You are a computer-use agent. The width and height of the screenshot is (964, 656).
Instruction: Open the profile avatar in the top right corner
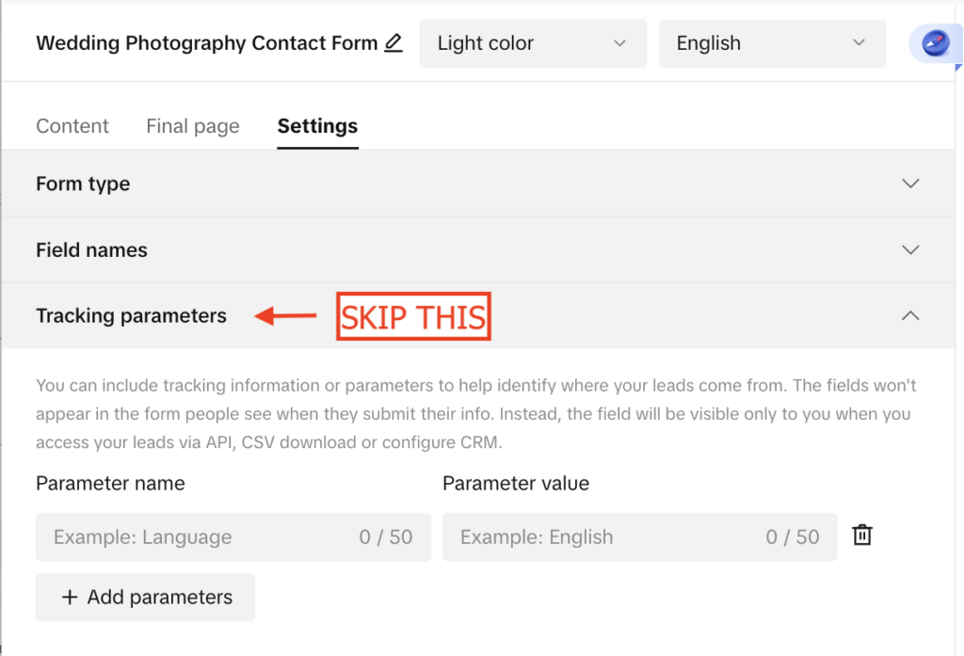pos(936,43)
